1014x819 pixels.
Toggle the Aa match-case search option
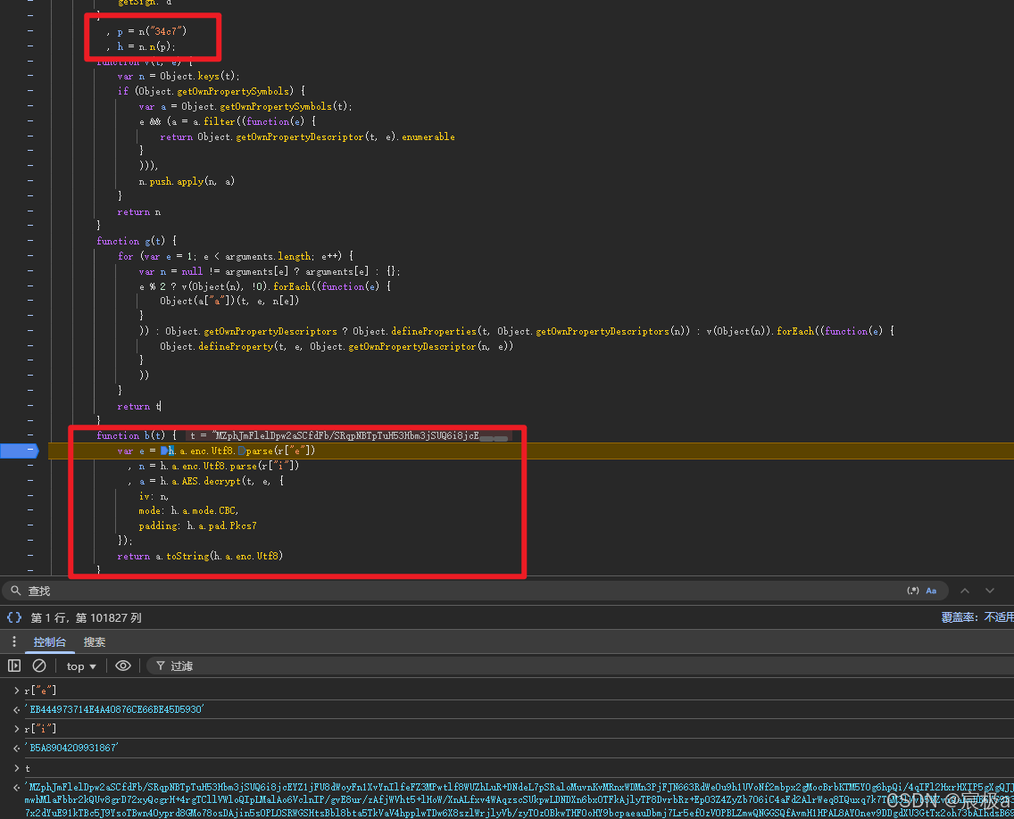(x=931, y=591)
